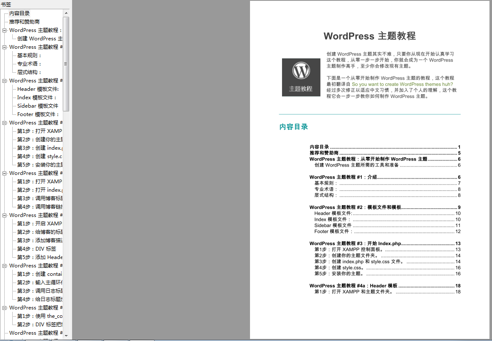Open the 'Header 模板文件:' bookmark in sidebar
Screen dimensions: 492x341
[x=38, y=89]
